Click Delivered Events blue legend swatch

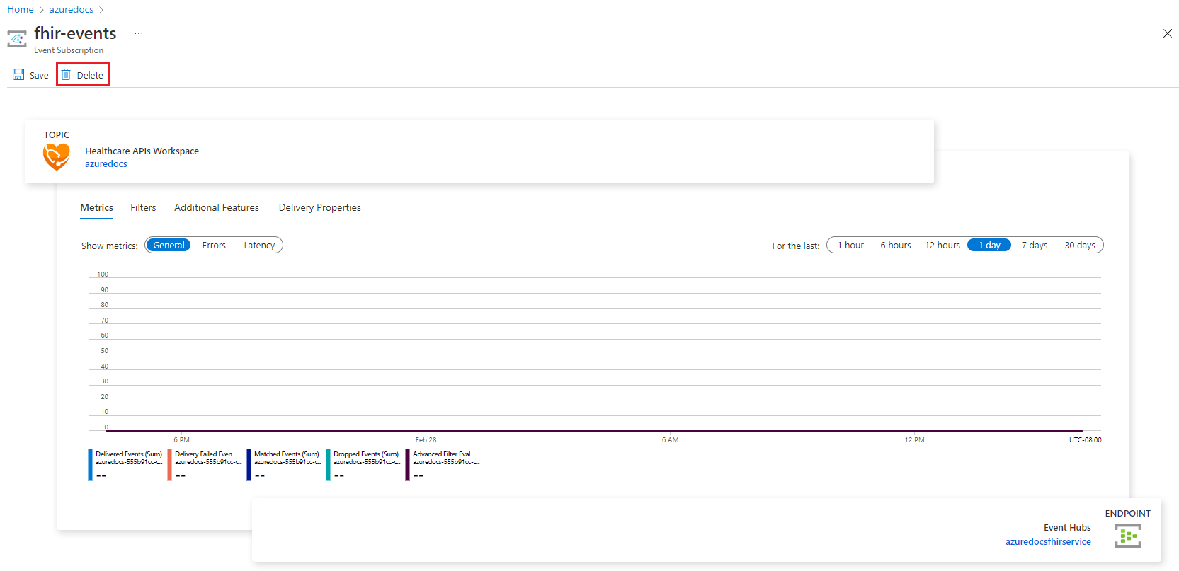point(90,464)
